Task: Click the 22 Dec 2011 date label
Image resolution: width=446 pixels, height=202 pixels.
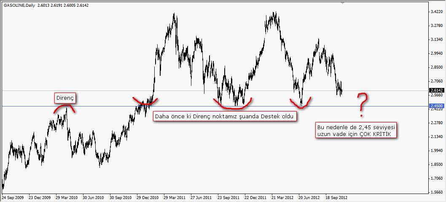Action: (x=255, y=197)
